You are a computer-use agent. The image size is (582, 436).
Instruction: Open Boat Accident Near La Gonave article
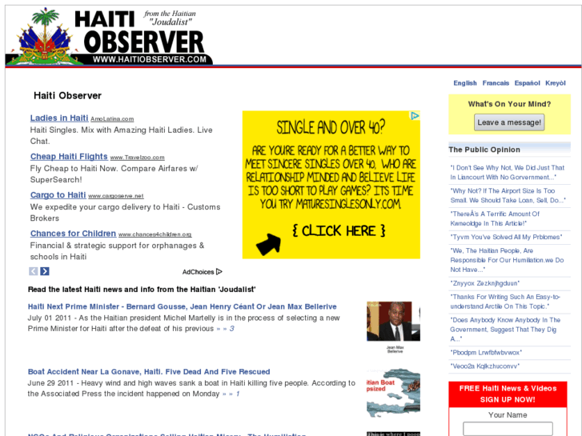click(x=149, y=372)
